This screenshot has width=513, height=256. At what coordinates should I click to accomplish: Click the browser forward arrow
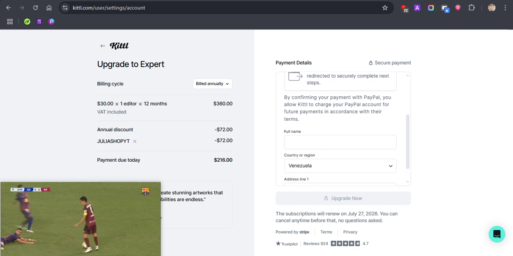pos(22,8)
